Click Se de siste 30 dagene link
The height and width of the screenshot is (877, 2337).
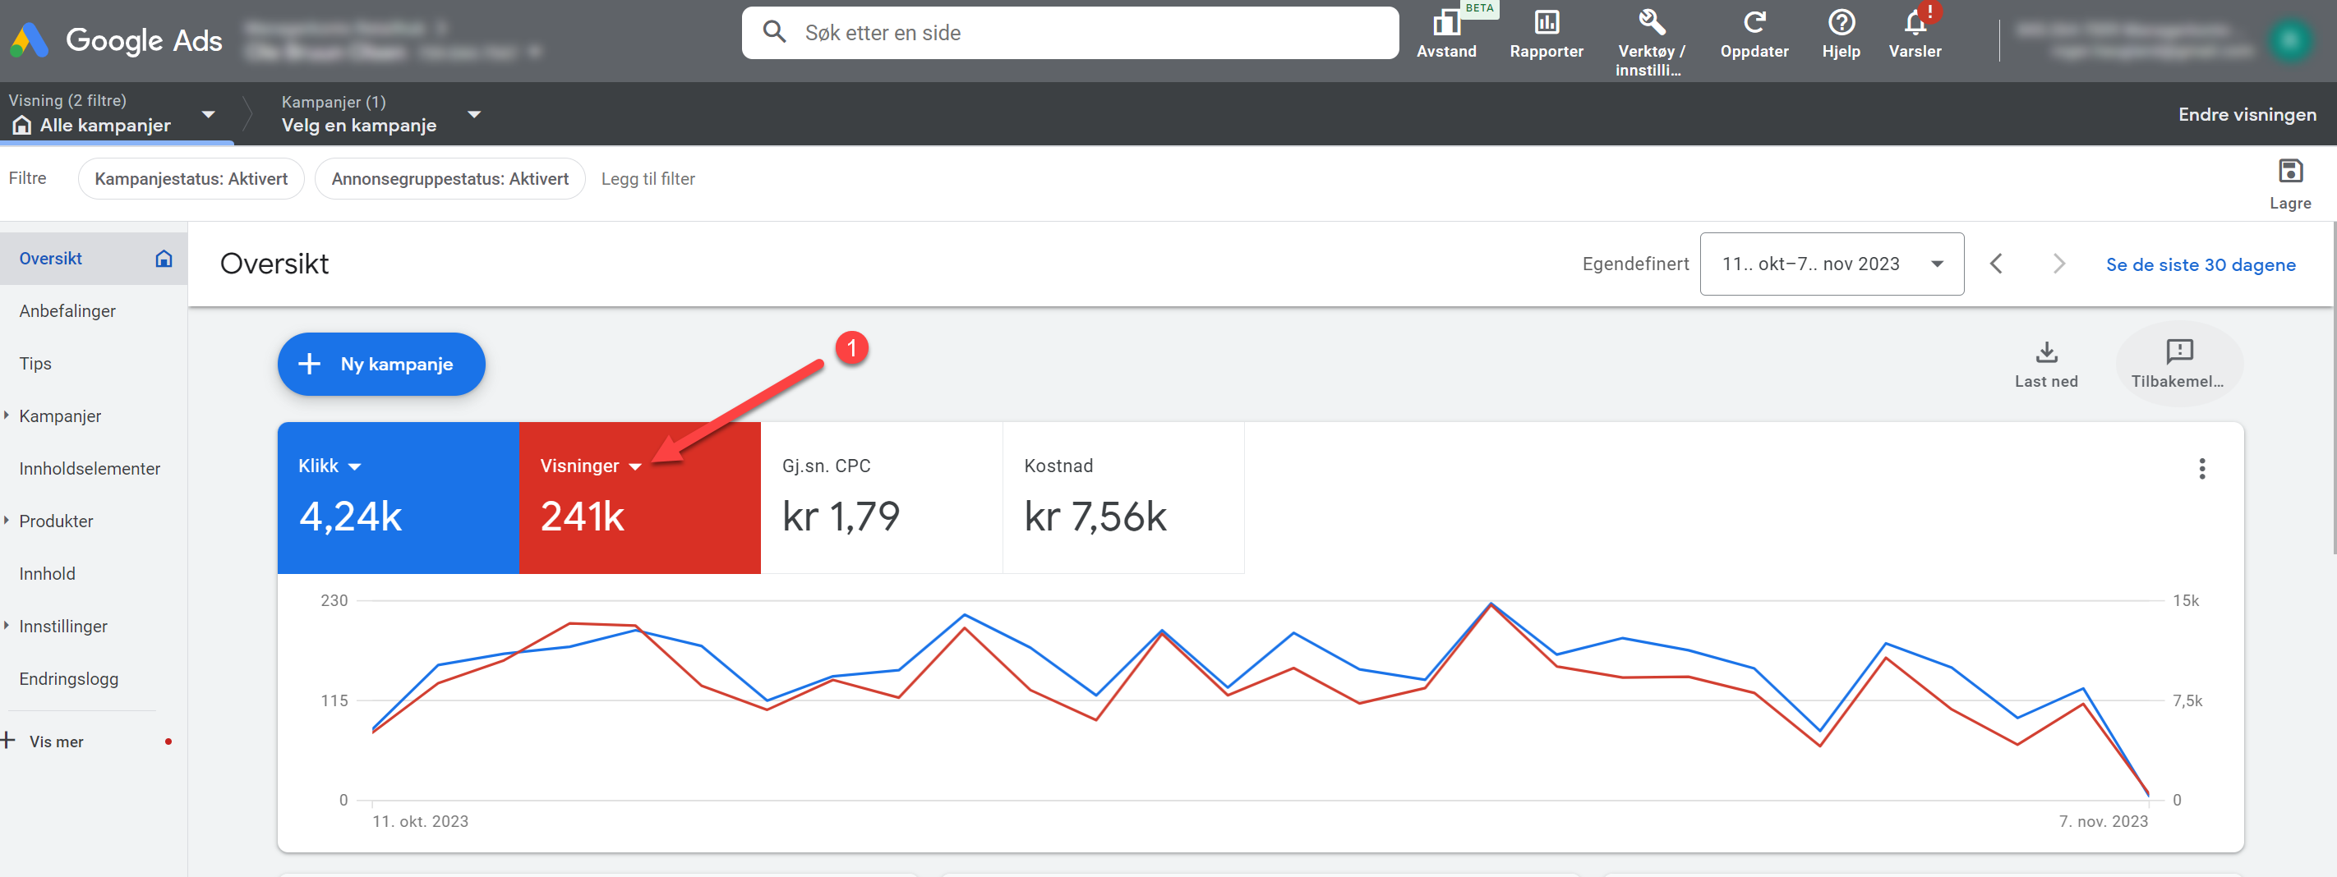pyautogui.click(x=2200, y=264)
